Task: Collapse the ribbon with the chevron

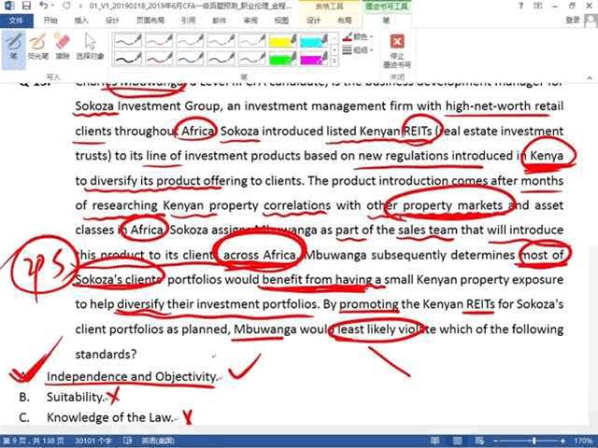Action: point(590,77)
